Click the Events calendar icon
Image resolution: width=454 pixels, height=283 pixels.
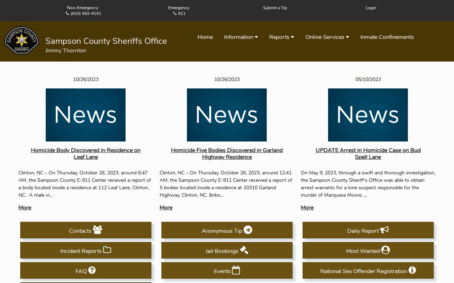pyautogui.click(x=236, y=270)
